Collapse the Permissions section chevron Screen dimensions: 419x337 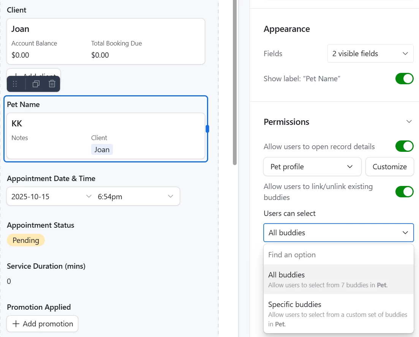click(409, 122)
